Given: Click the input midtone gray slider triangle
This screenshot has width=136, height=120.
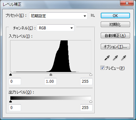Looking at the screenshot, I should click(x=51, y=75).
